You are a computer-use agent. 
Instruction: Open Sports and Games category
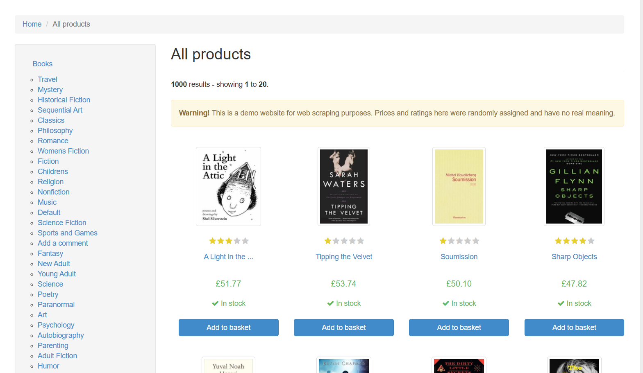[x=68, y=233]
